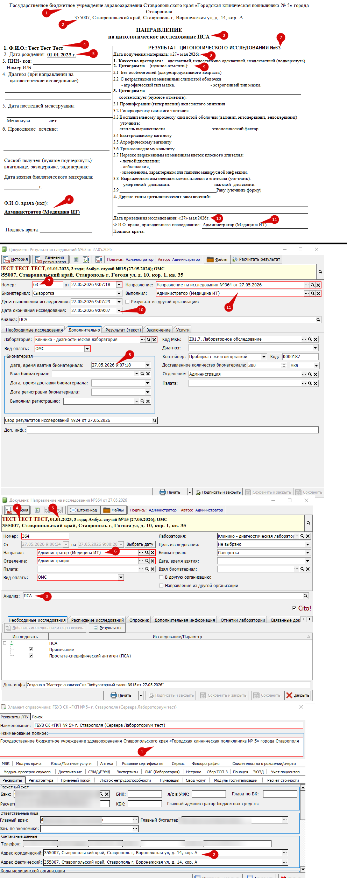The image size is (347, 878).
Task: Click Файлы folder button in Направление window
Action: point(114,510)
